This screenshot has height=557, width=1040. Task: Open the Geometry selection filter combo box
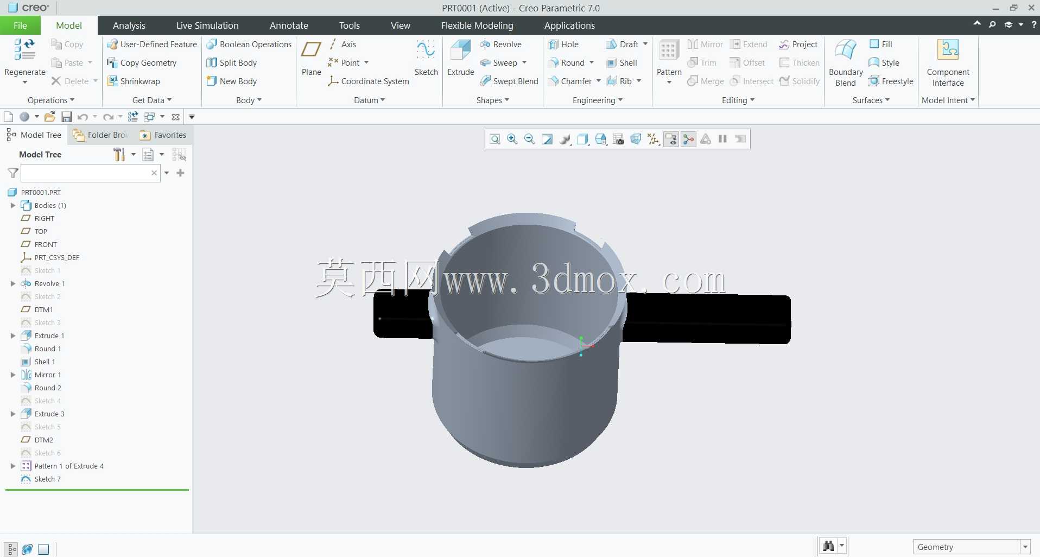[x=971, y=547]
